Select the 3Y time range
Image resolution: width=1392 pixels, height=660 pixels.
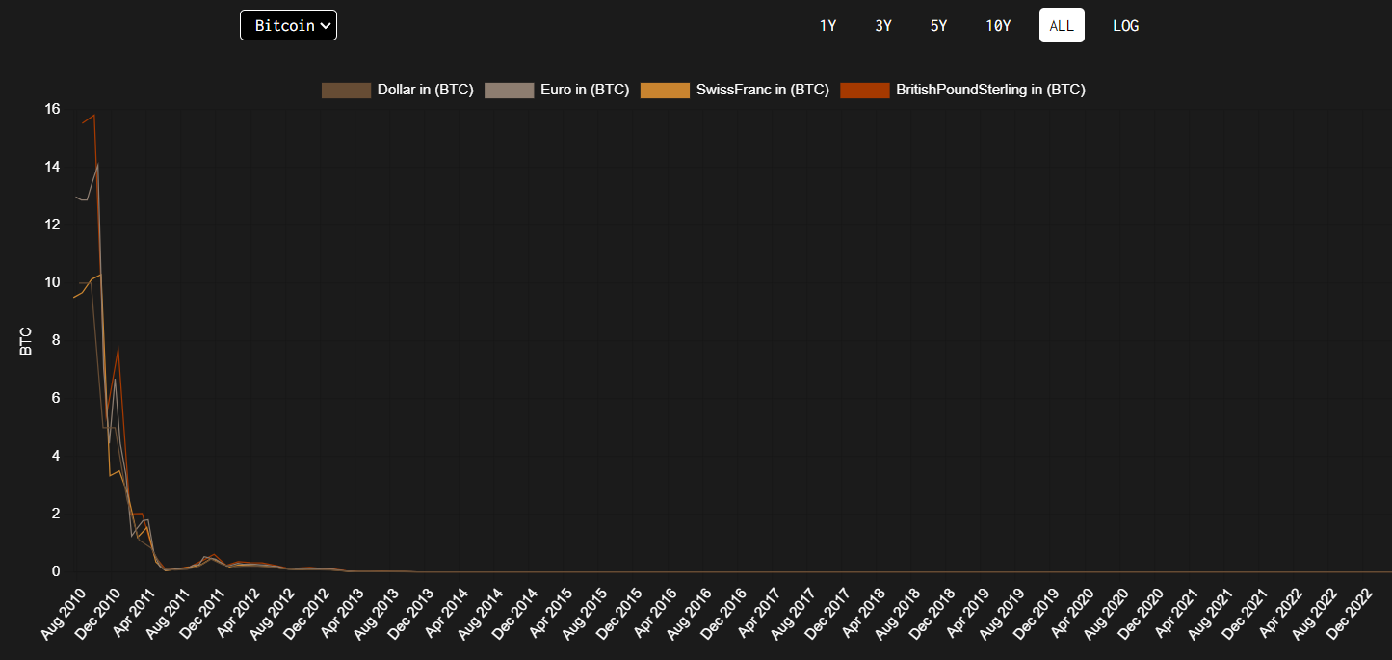[883, 26]
